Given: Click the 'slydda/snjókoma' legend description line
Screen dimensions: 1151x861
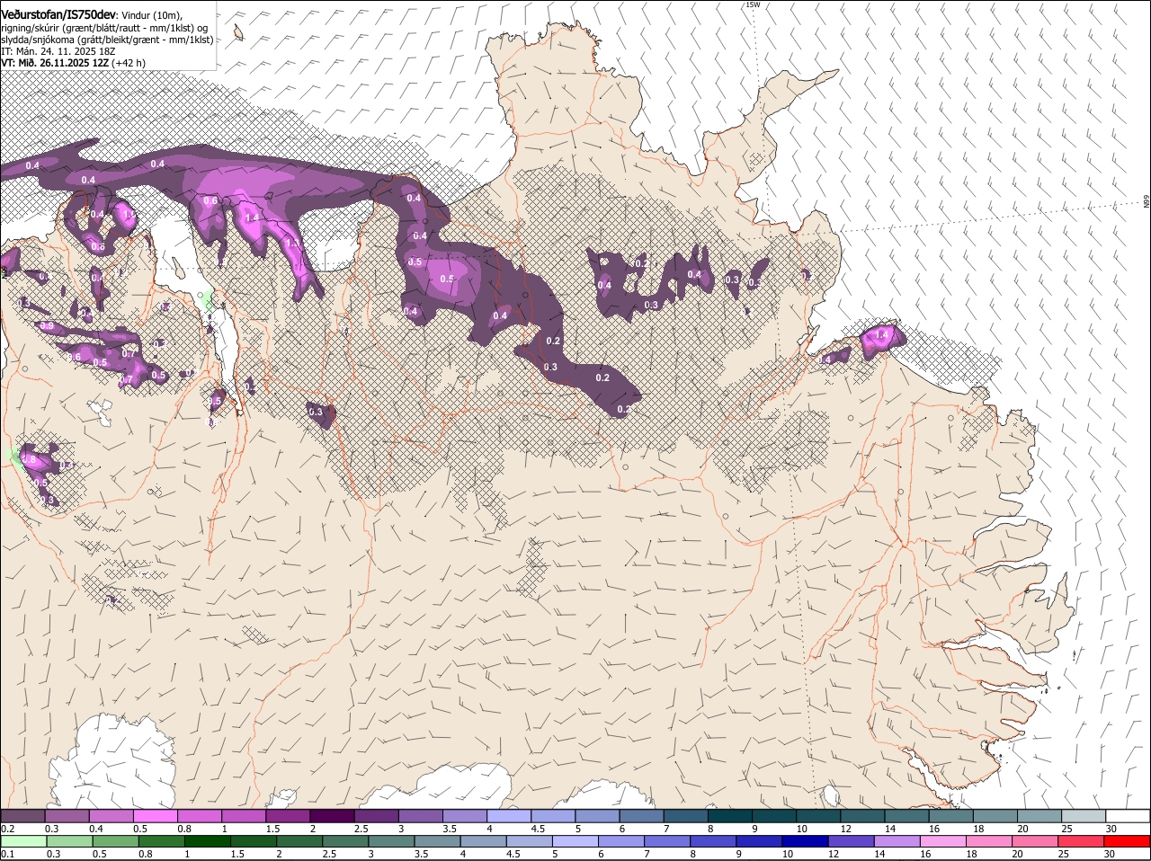Looking at the screenshot, I should coord(107,40).
